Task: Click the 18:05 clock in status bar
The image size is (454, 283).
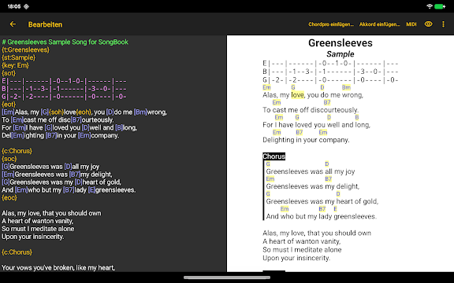Action: pyautogui.click(x=14, y=6)
